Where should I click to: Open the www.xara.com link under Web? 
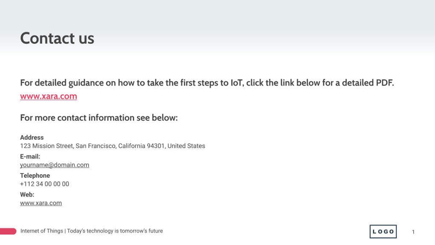(x=41, y=203)
